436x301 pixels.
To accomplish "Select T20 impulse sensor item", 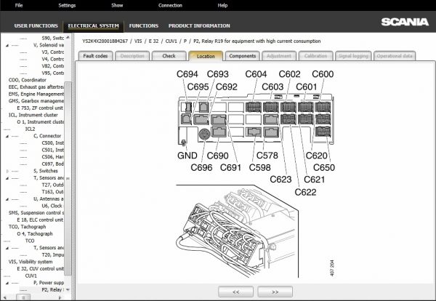I will coord(52,254).
